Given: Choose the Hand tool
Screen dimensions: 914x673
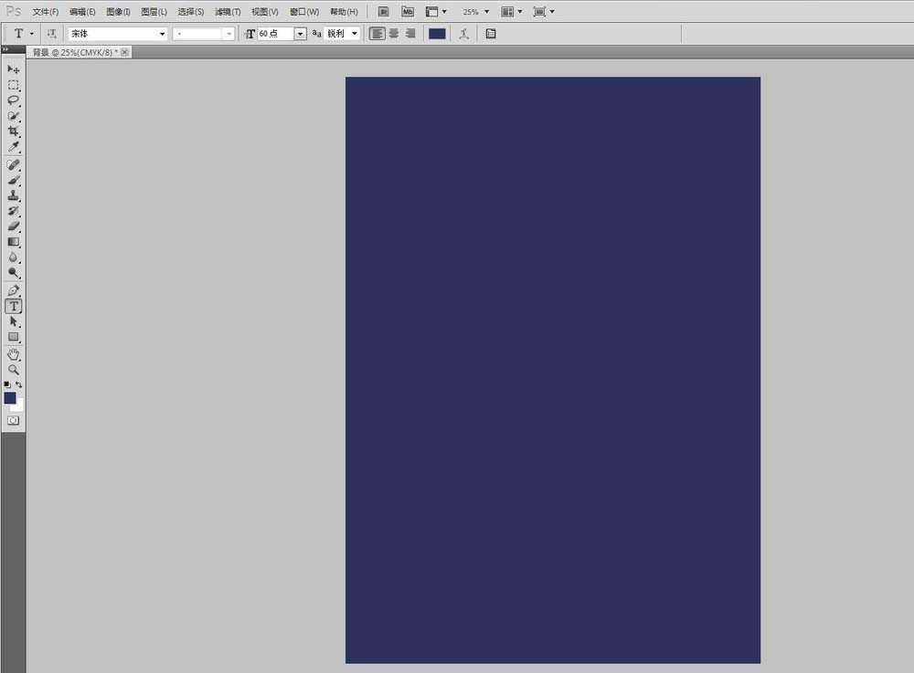Looking at the screenshot, I should (x=14, y=354).
